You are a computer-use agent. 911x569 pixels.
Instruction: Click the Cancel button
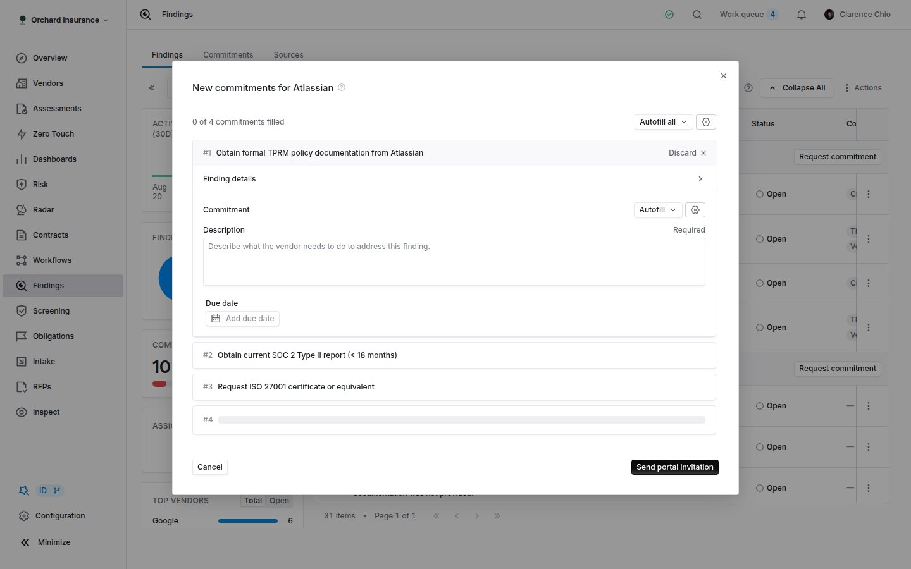pyautogui.click(x=210, y=467)
